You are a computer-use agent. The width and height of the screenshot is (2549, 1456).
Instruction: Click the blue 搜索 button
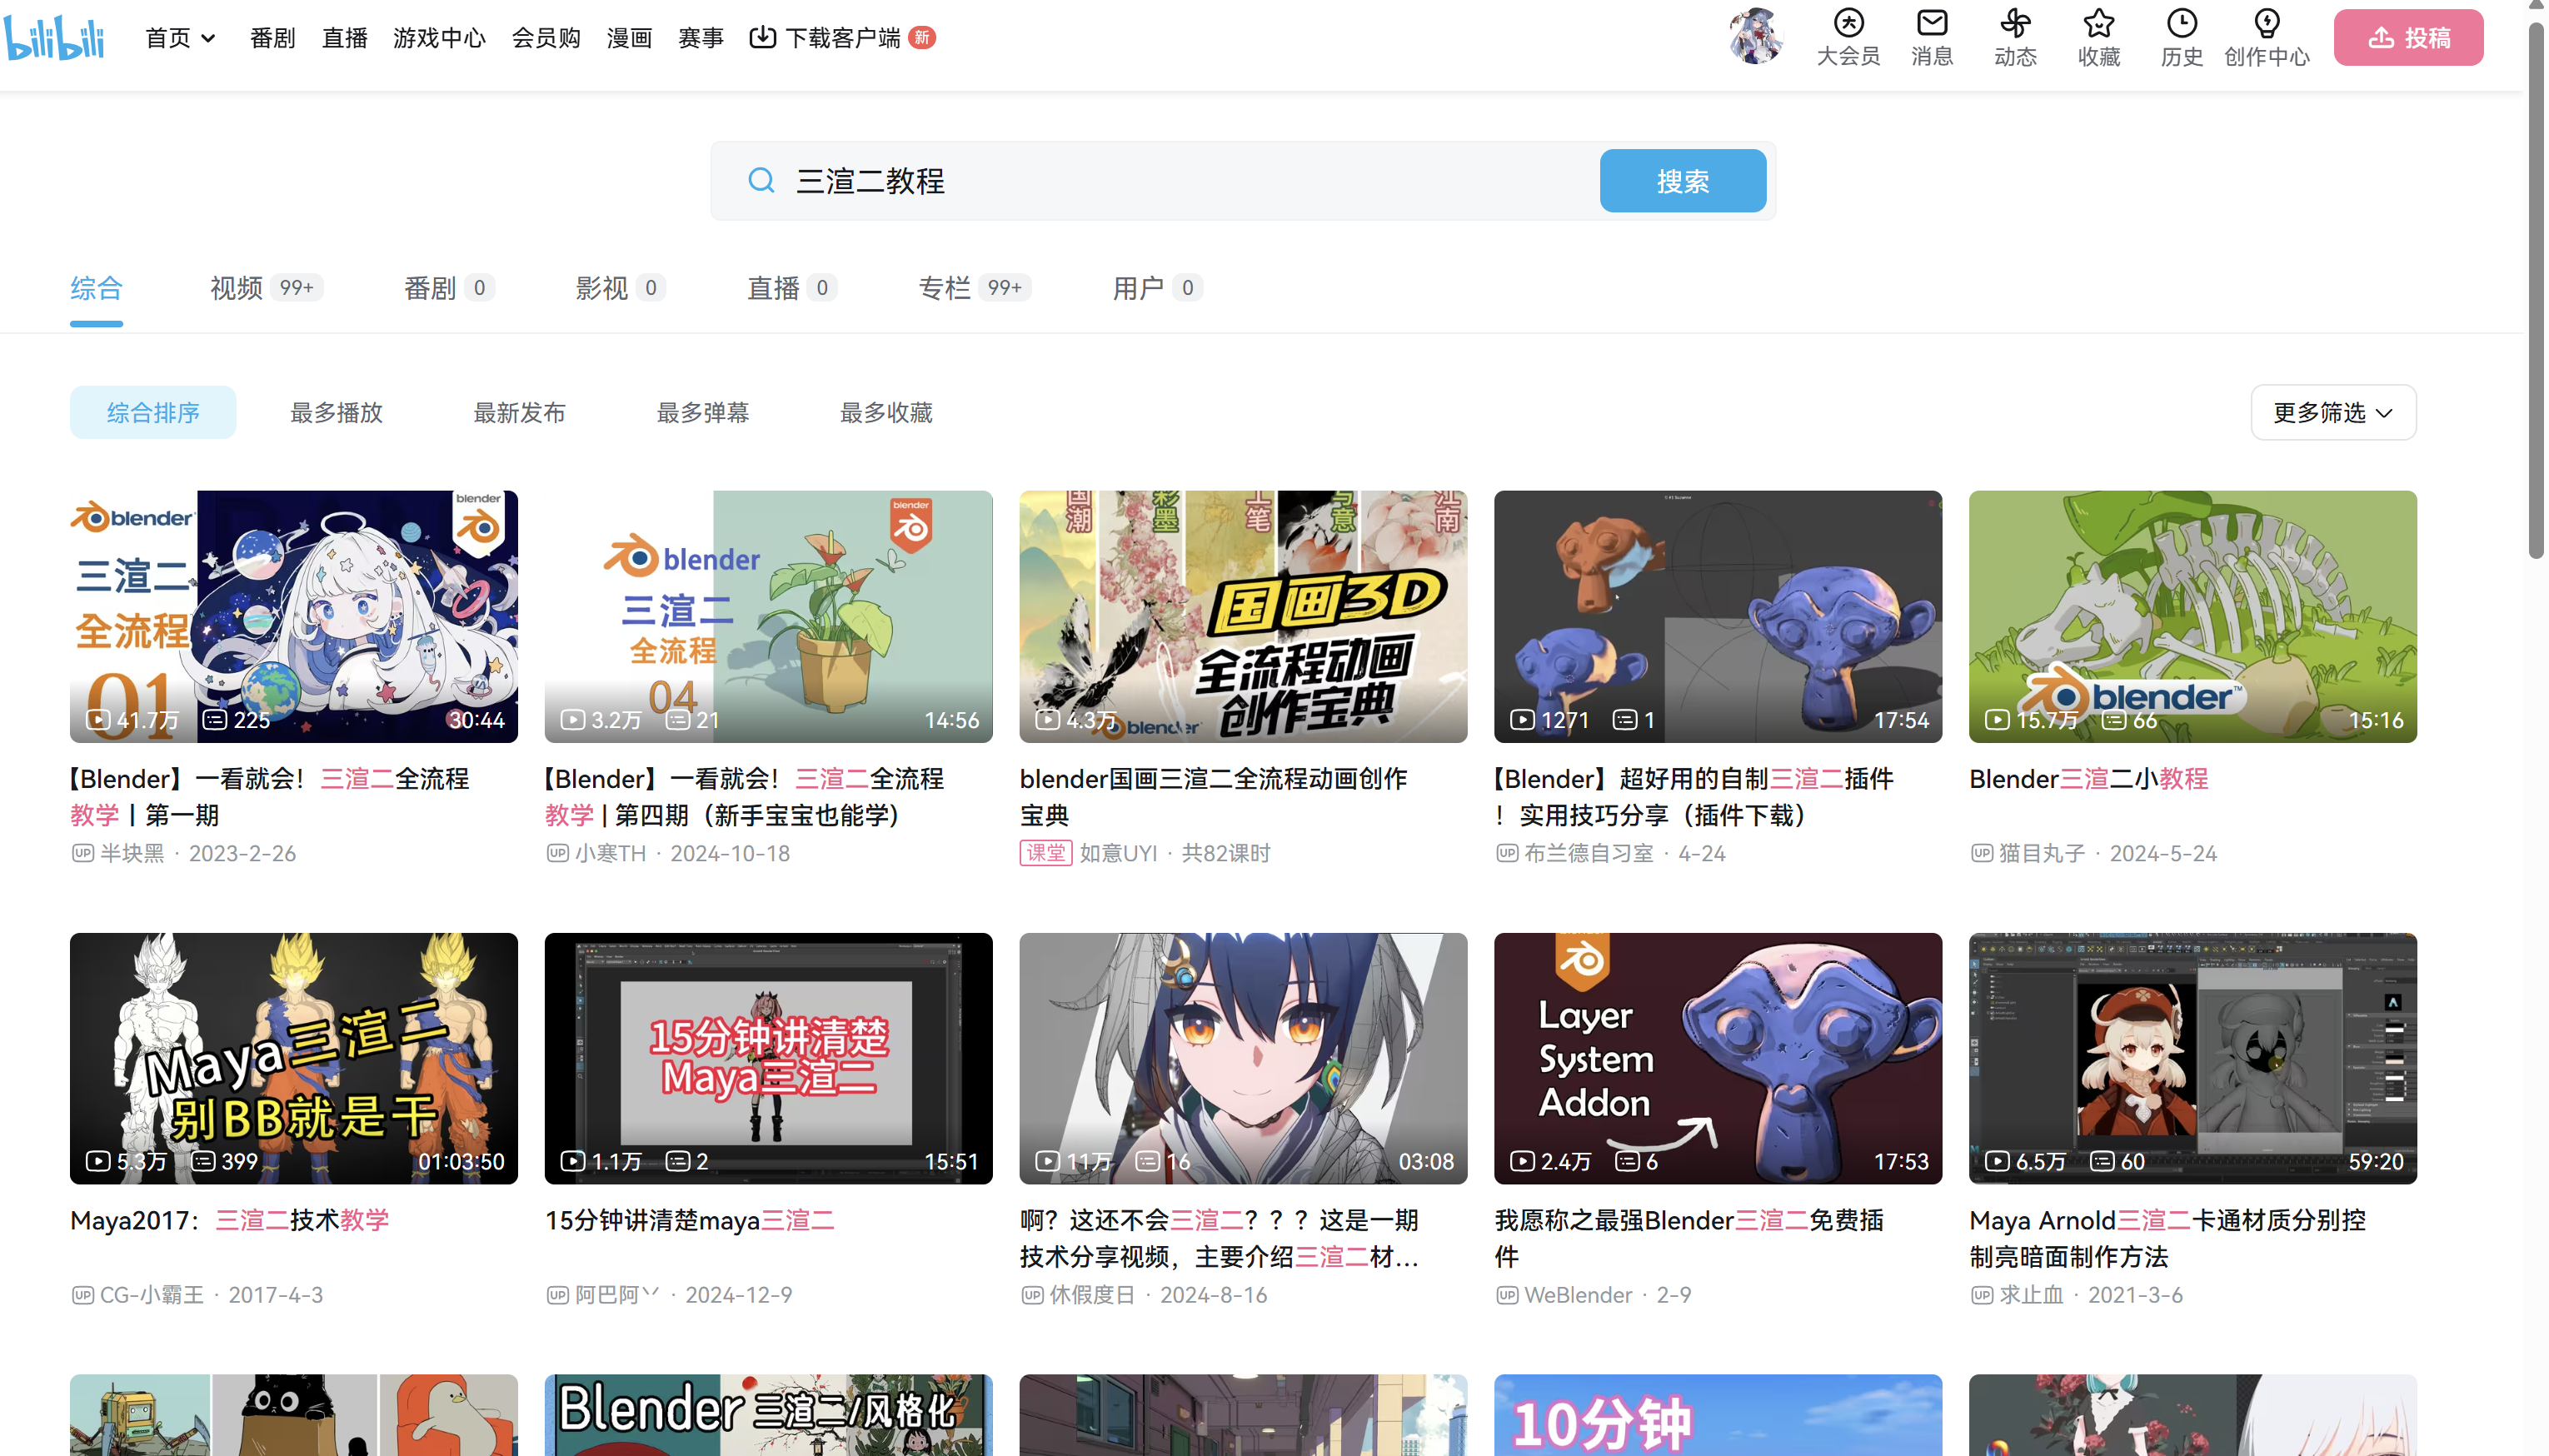click(1682, 181)
